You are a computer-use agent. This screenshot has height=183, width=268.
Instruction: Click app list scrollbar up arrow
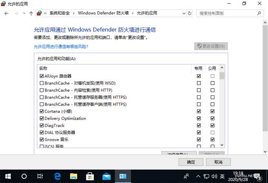pyautogui.click(x=222, y=68)
